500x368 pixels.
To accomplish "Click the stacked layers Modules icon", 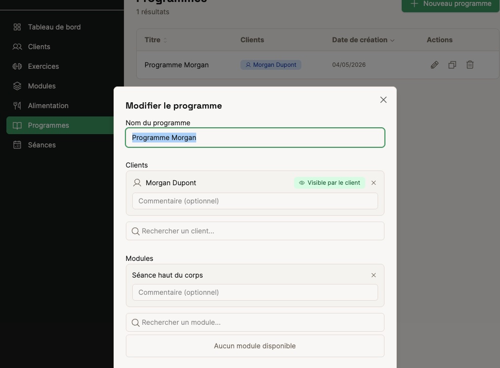I will coord(17,86).
